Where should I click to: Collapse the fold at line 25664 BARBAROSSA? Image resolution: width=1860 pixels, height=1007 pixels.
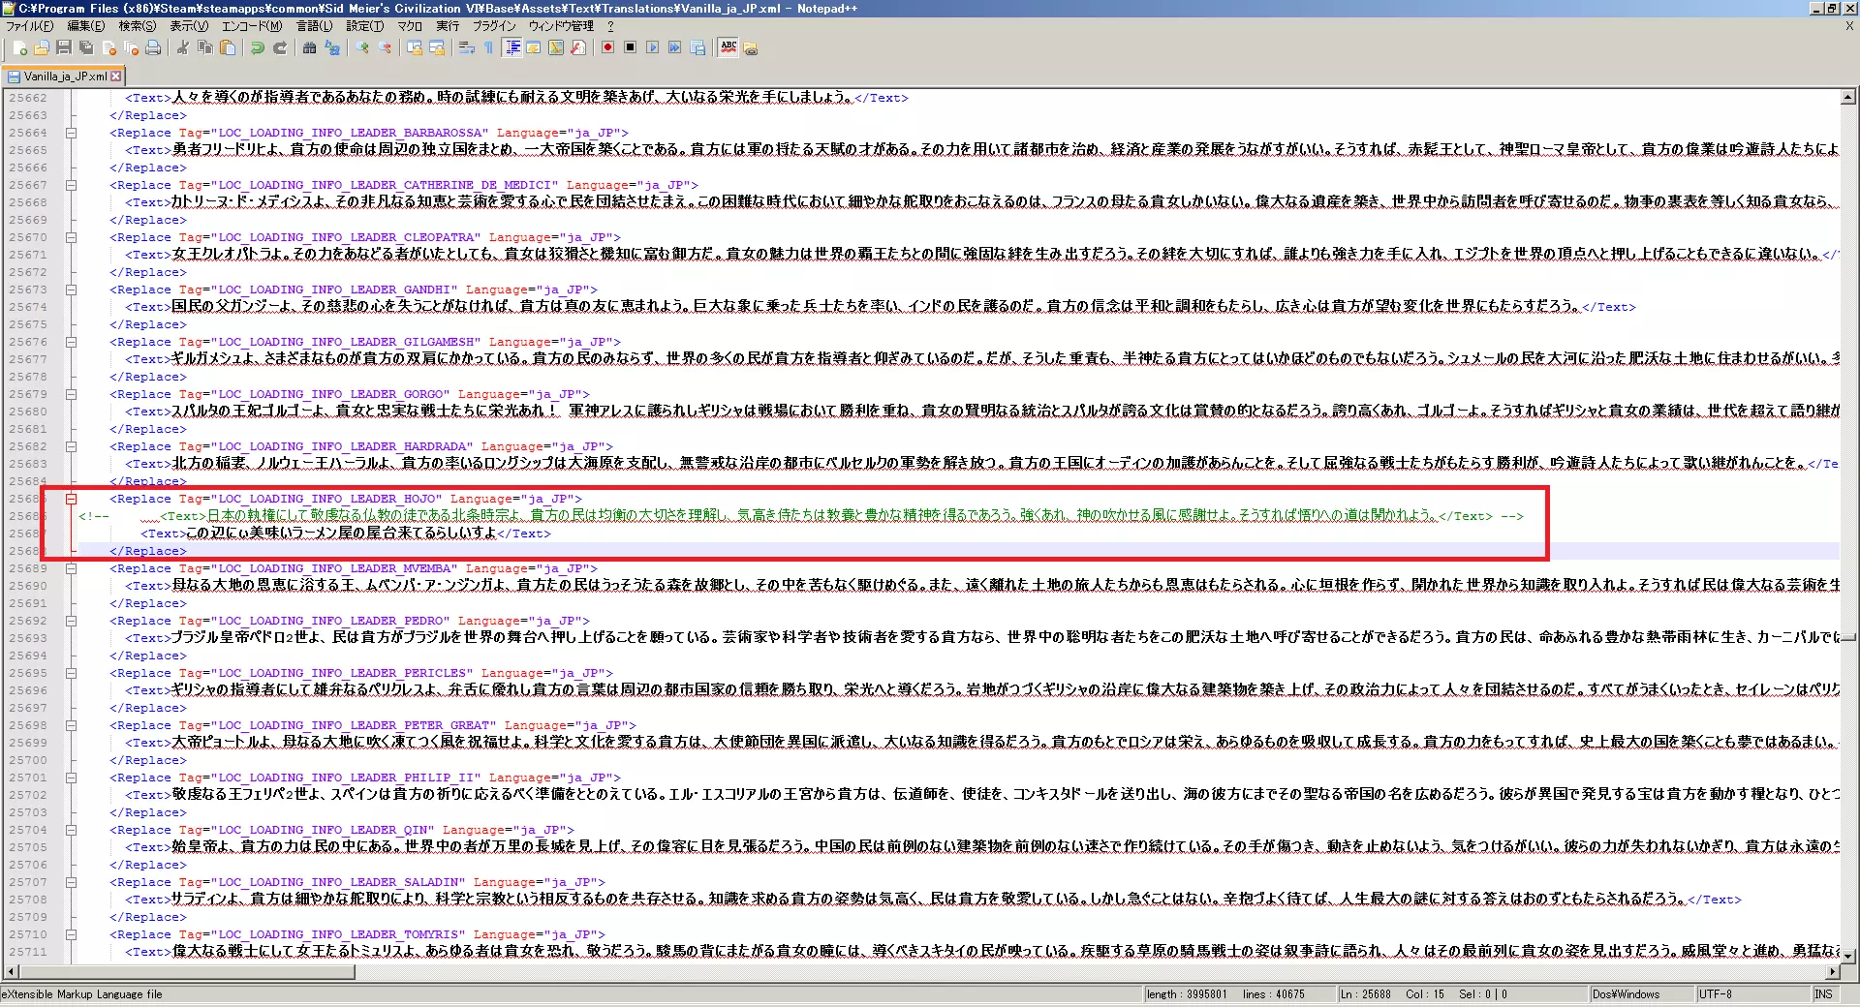[x=71, y=133]
